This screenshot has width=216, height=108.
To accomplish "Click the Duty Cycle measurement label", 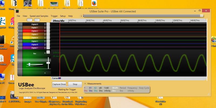I will (144, 88).
